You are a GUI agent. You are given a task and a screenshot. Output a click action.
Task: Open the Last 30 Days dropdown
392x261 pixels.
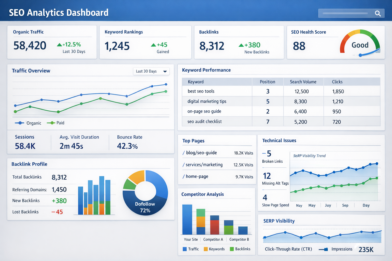[x=151, y=71]
